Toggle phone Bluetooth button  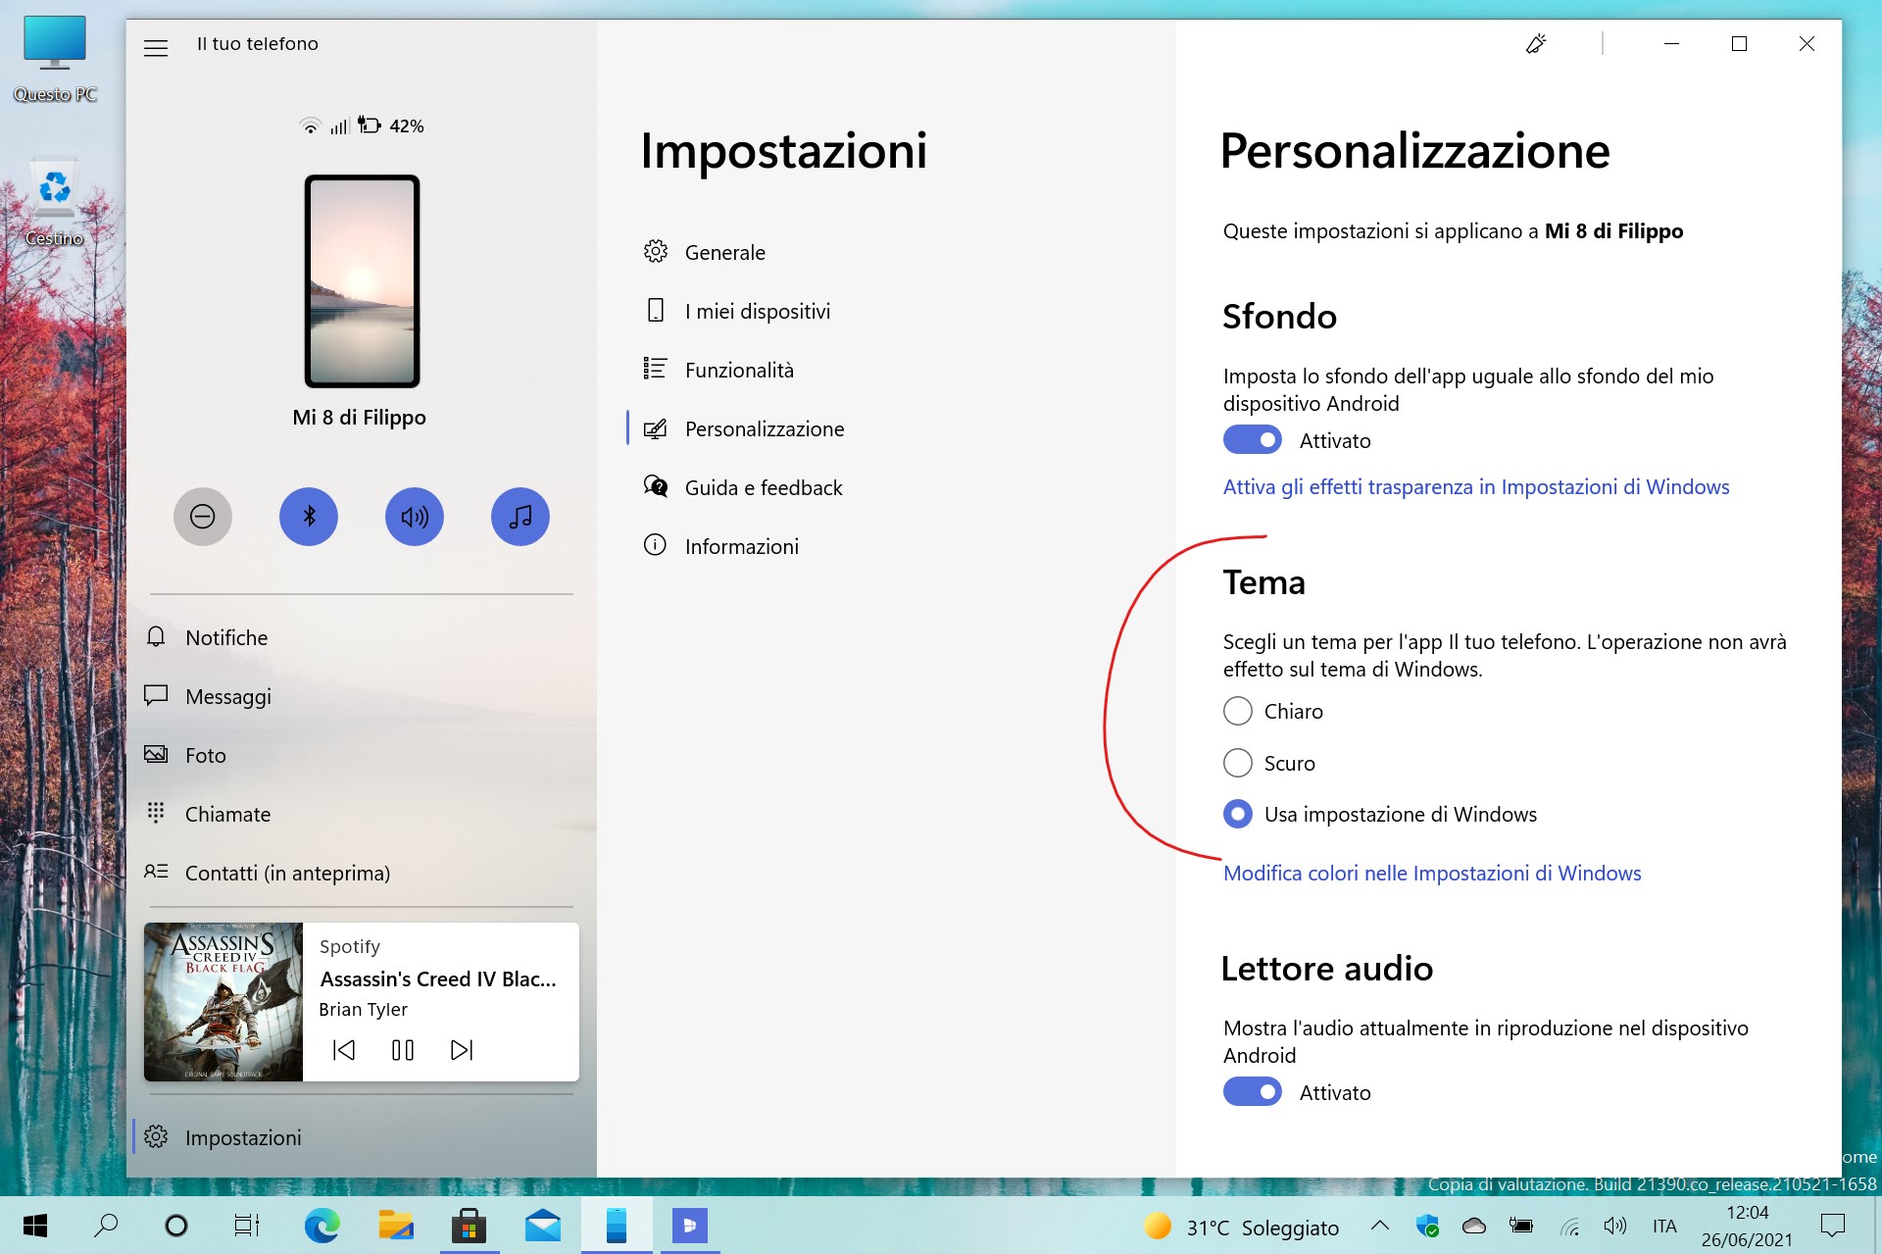309,517
